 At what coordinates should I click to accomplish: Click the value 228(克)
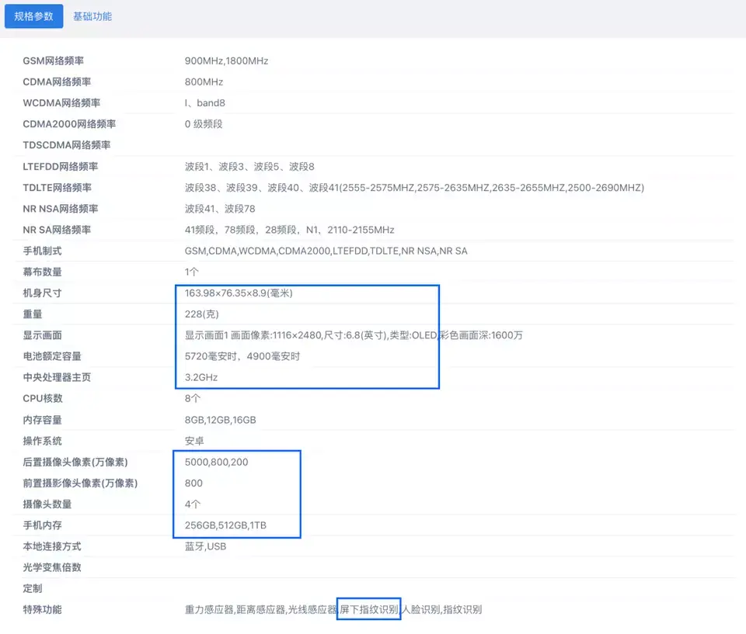click(202, 314)
